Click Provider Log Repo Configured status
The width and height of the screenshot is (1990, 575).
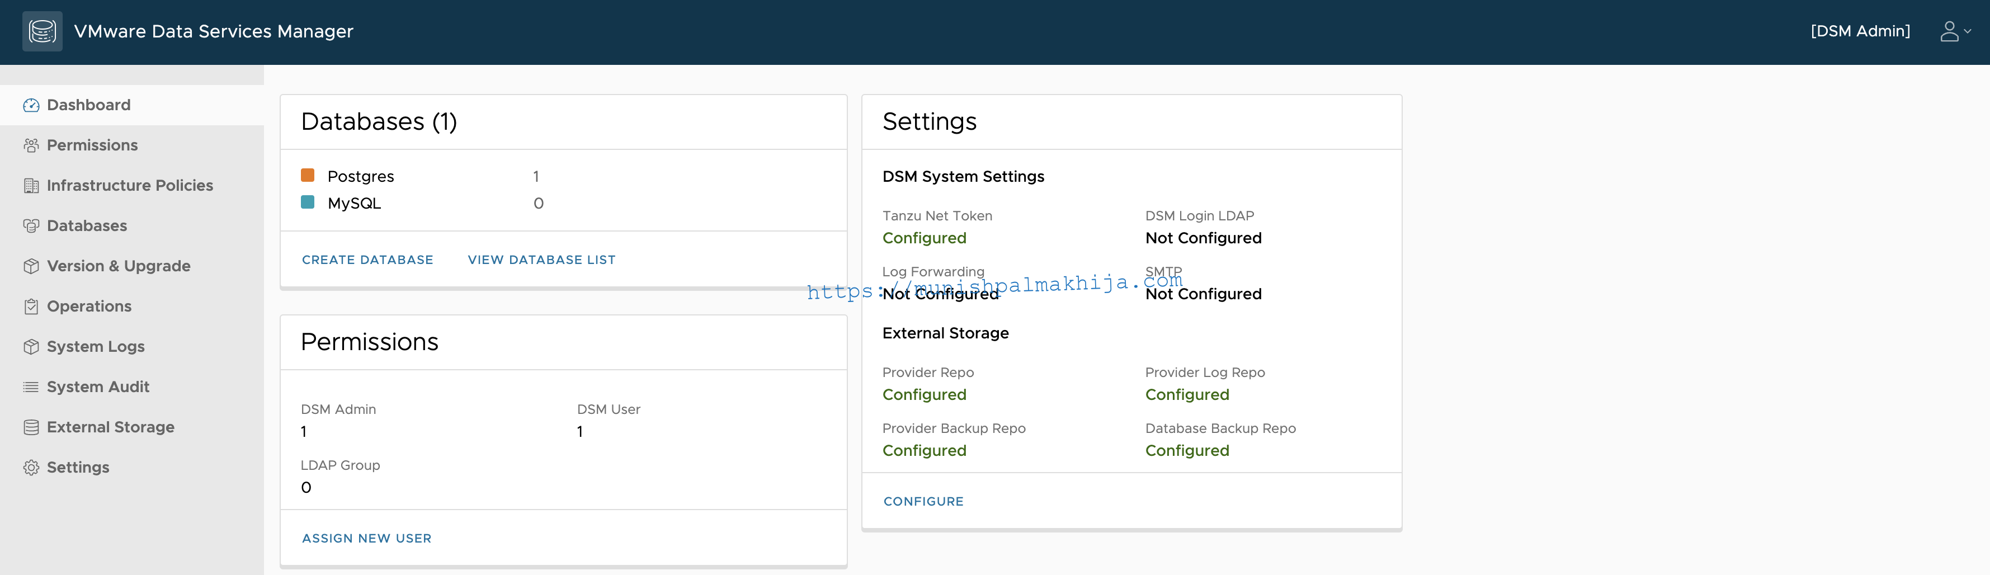(x=1187, y=395)
